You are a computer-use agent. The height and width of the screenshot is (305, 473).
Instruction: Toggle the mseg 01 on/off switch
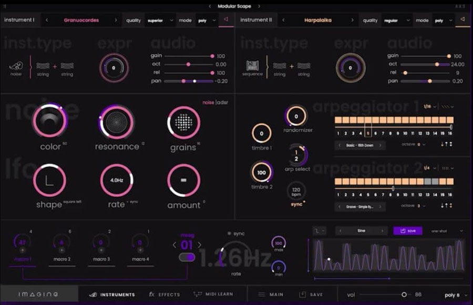(187, 257)
